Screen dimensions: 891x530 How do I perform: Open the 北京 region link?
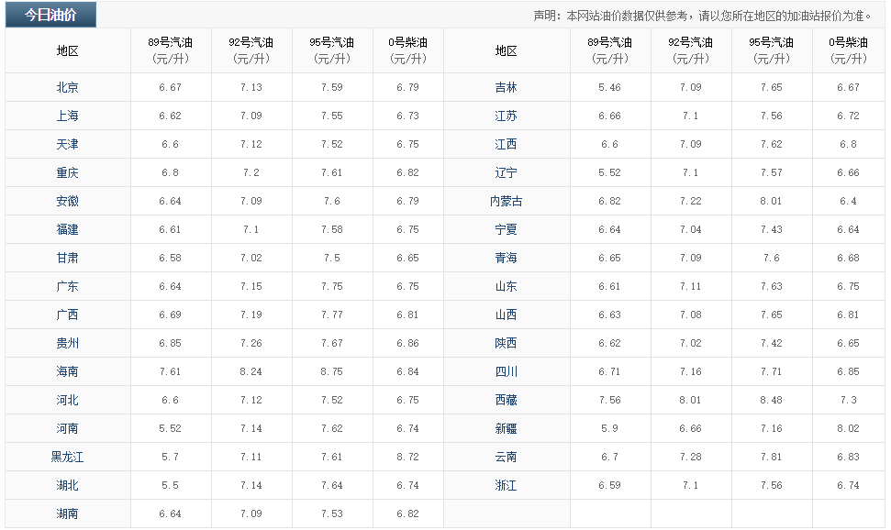[67, 88]
